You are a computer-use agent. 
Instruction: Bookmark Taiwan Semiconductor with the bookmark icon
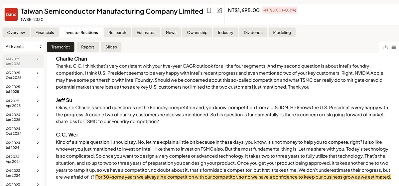209,11
